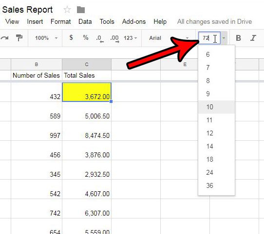Select the cell containing 3,876.00

pyautogui.click(x=87, y=150)
